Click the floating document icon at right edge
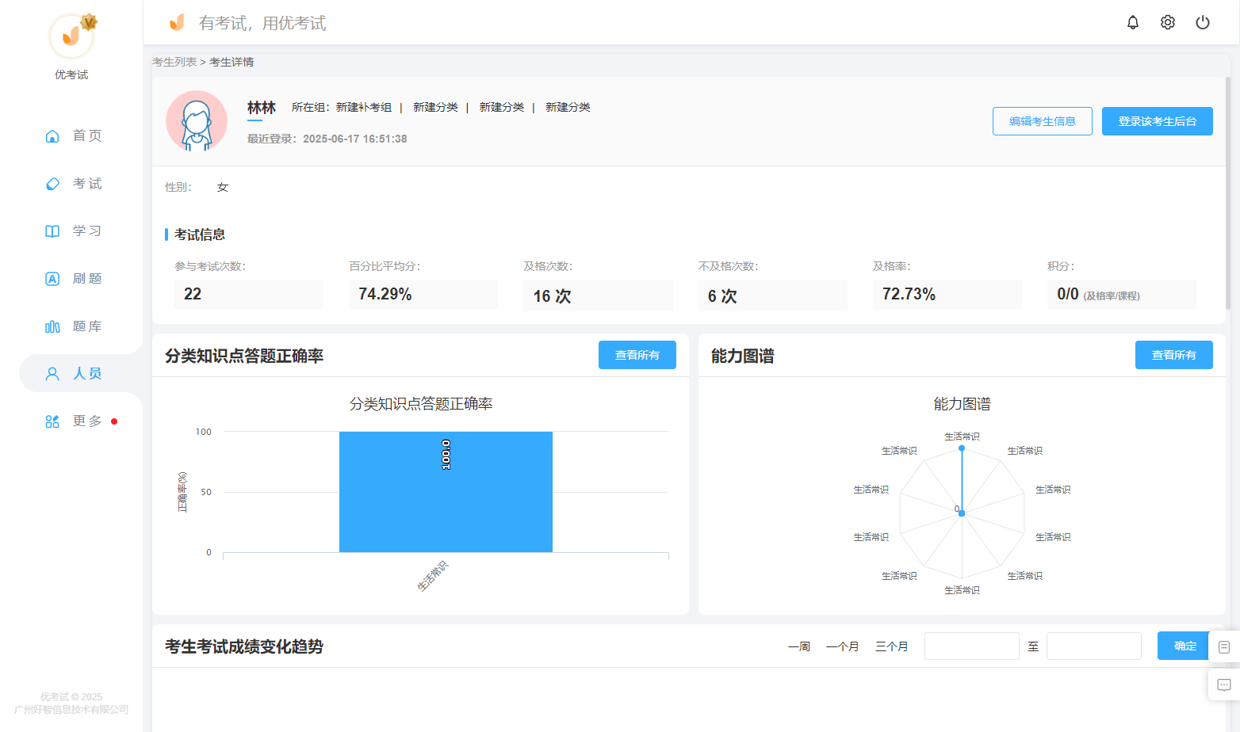Image resolution: width=1240 pixels, height=732 pixels. [x=1224, y=647]
